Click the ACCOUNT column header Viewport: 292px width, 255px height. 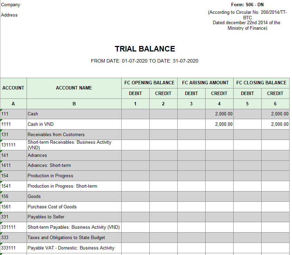point(13,88)
